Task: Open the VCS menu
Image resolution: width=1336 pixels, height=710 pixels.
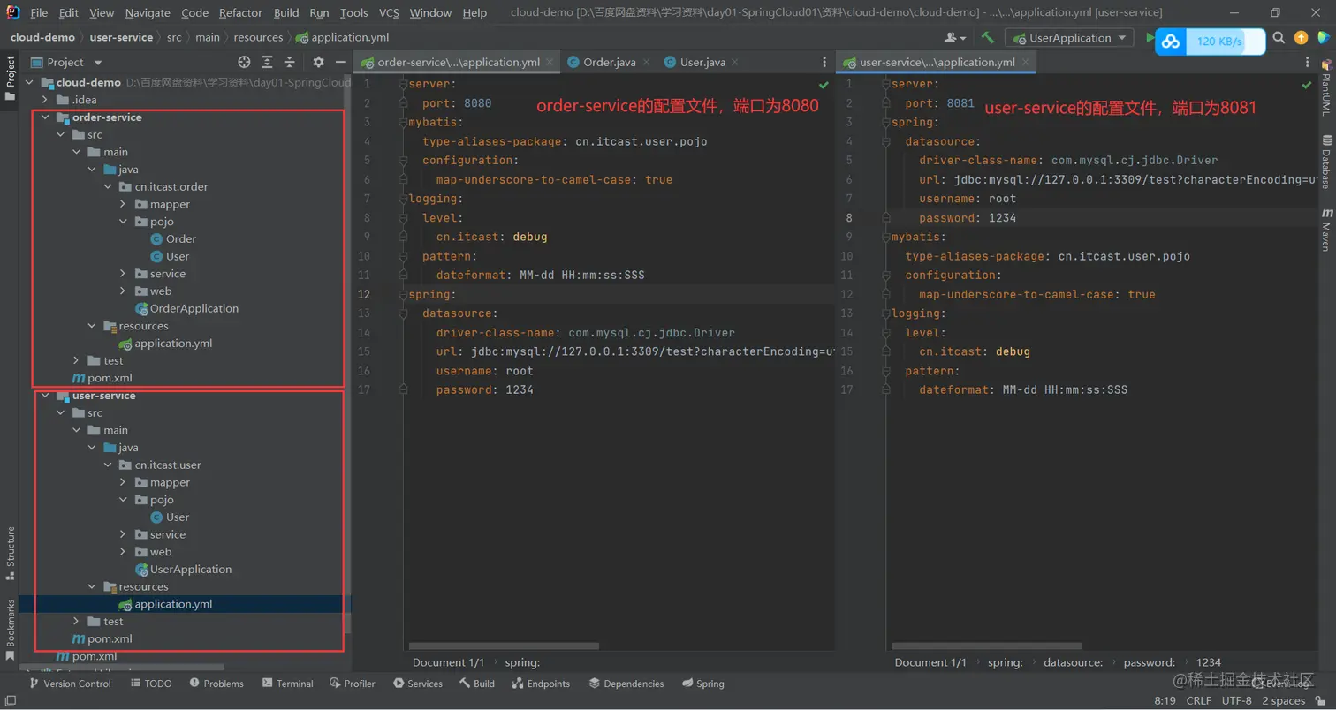Action: [x=389, y=13]
